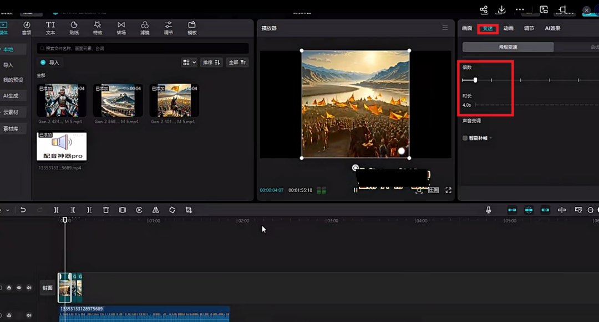
Task: Select the crop tool in timeline toolbar
Action: click(x=189, y=210)
